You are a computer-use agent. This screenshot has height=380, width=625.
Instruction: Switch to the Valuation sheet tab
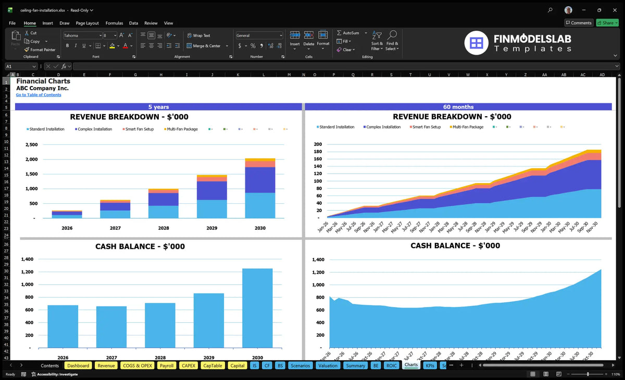(328, 365)
